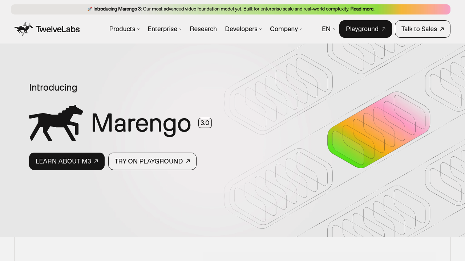Click the arrow icon on the Playground button
Screen dimensions: 465x261
tap(384, 29)
